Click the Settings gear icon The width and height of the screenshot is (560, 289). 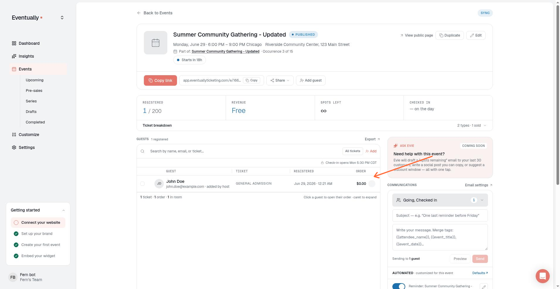14,147
